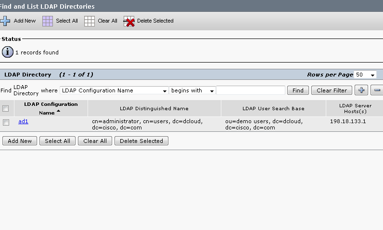Click the bottom Add New button
Image resolution: width=383 pixels, height=230 pixels.
(x=20, y=141)
